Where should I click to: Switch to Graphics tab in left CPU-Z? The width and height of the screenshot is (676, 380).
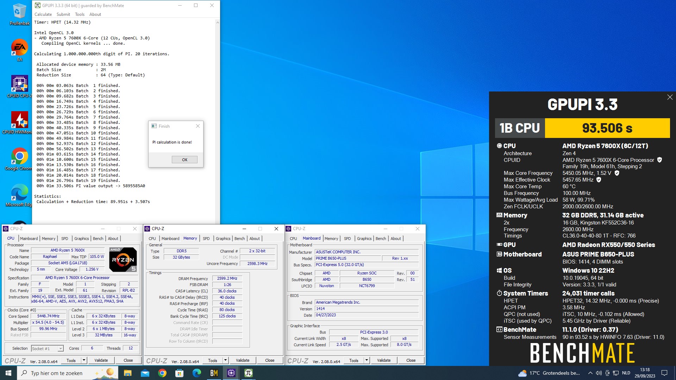(x=82, y=239)
